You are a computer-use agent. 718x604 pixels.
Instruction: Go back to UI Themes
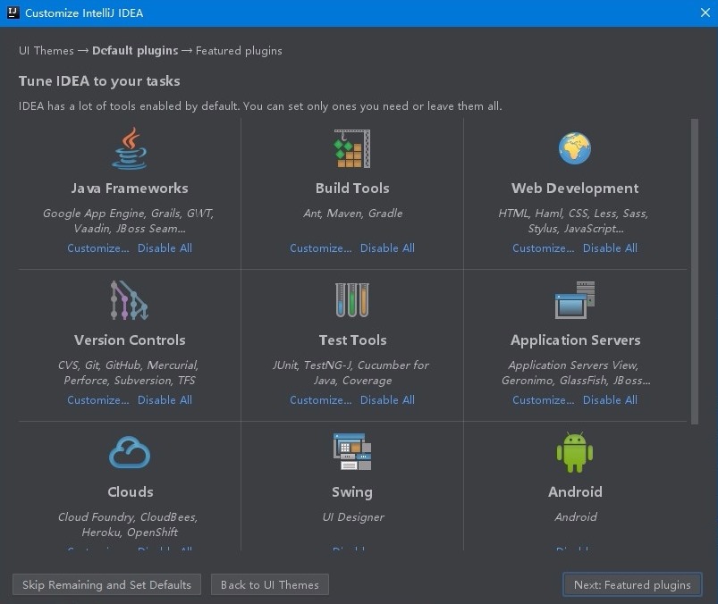(269, 585)
